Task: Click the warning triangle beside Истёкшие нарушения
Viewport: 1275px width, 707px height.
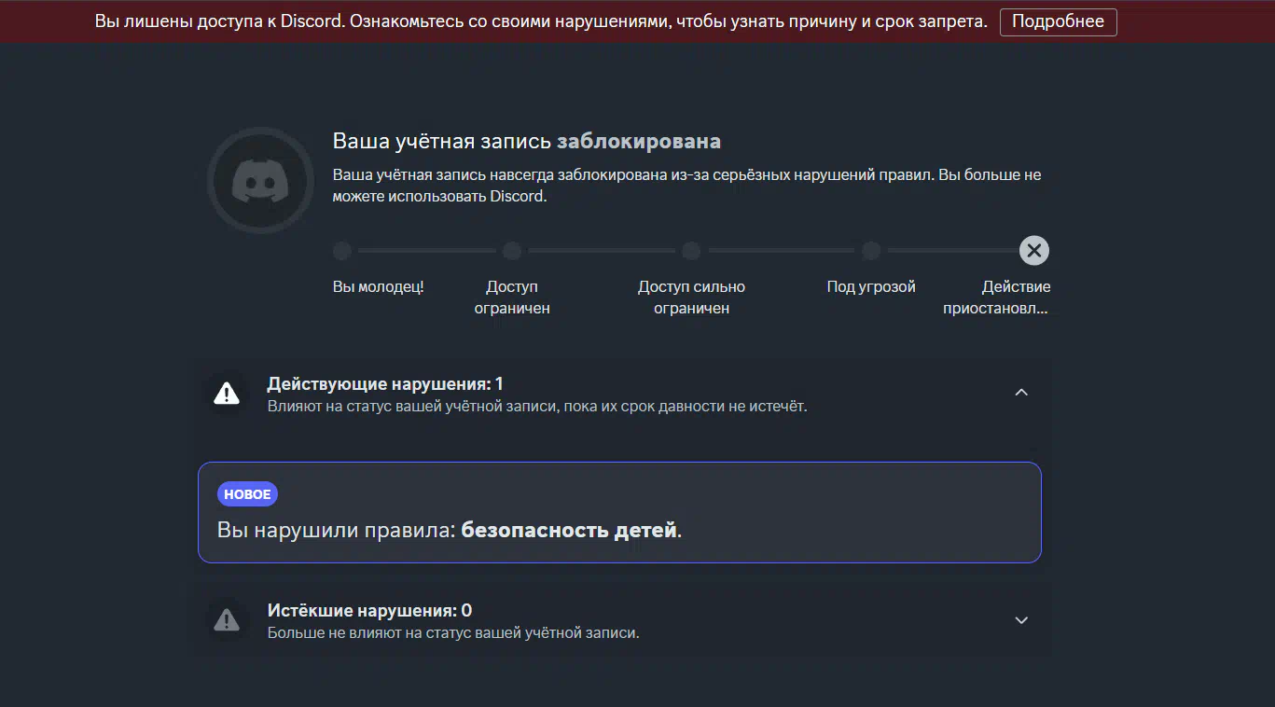Action: coord(226,619)
